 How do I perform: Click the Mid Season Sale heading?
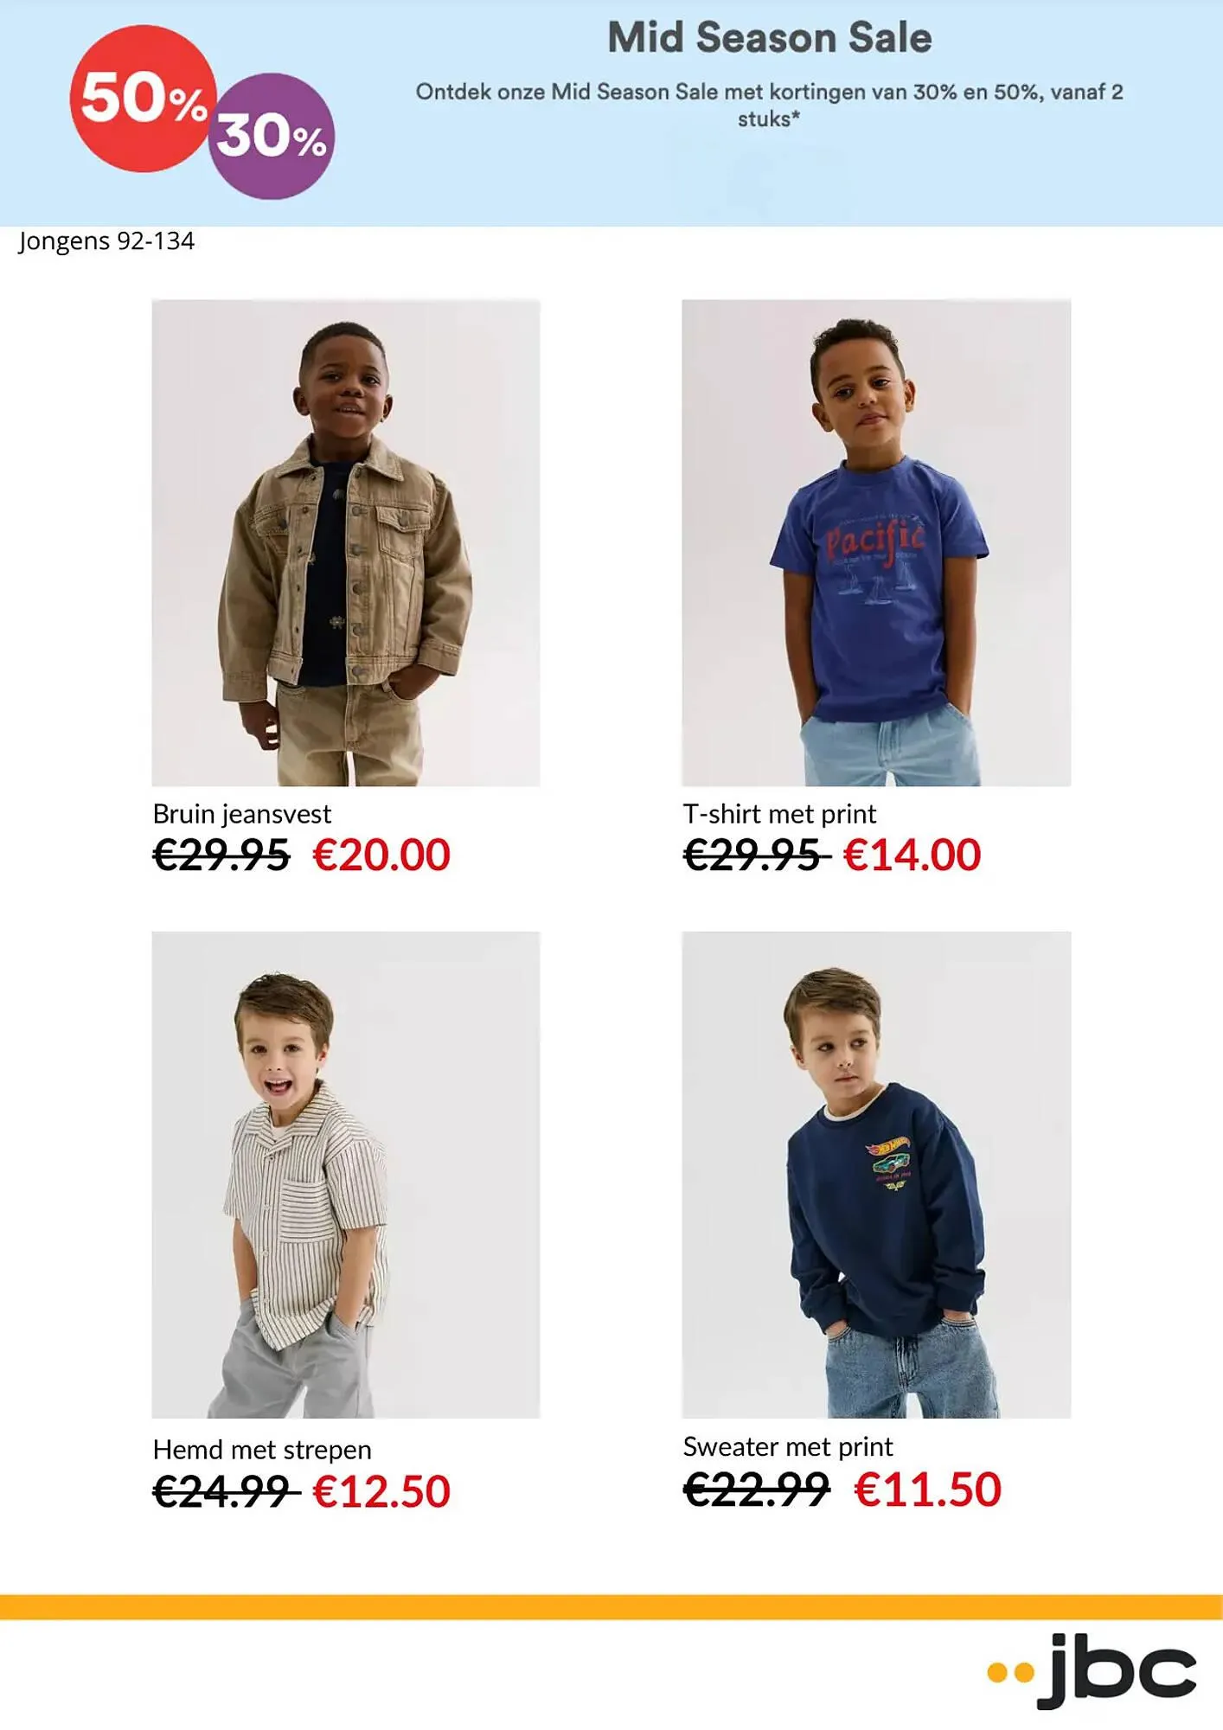tap(770, 38)
